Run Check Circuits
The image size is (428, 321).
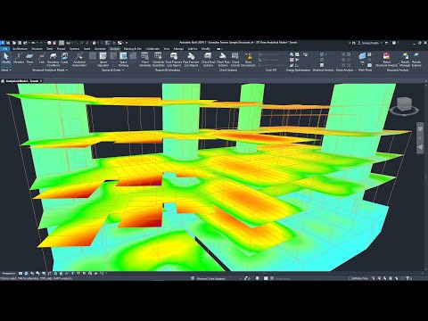coord(235,60)
